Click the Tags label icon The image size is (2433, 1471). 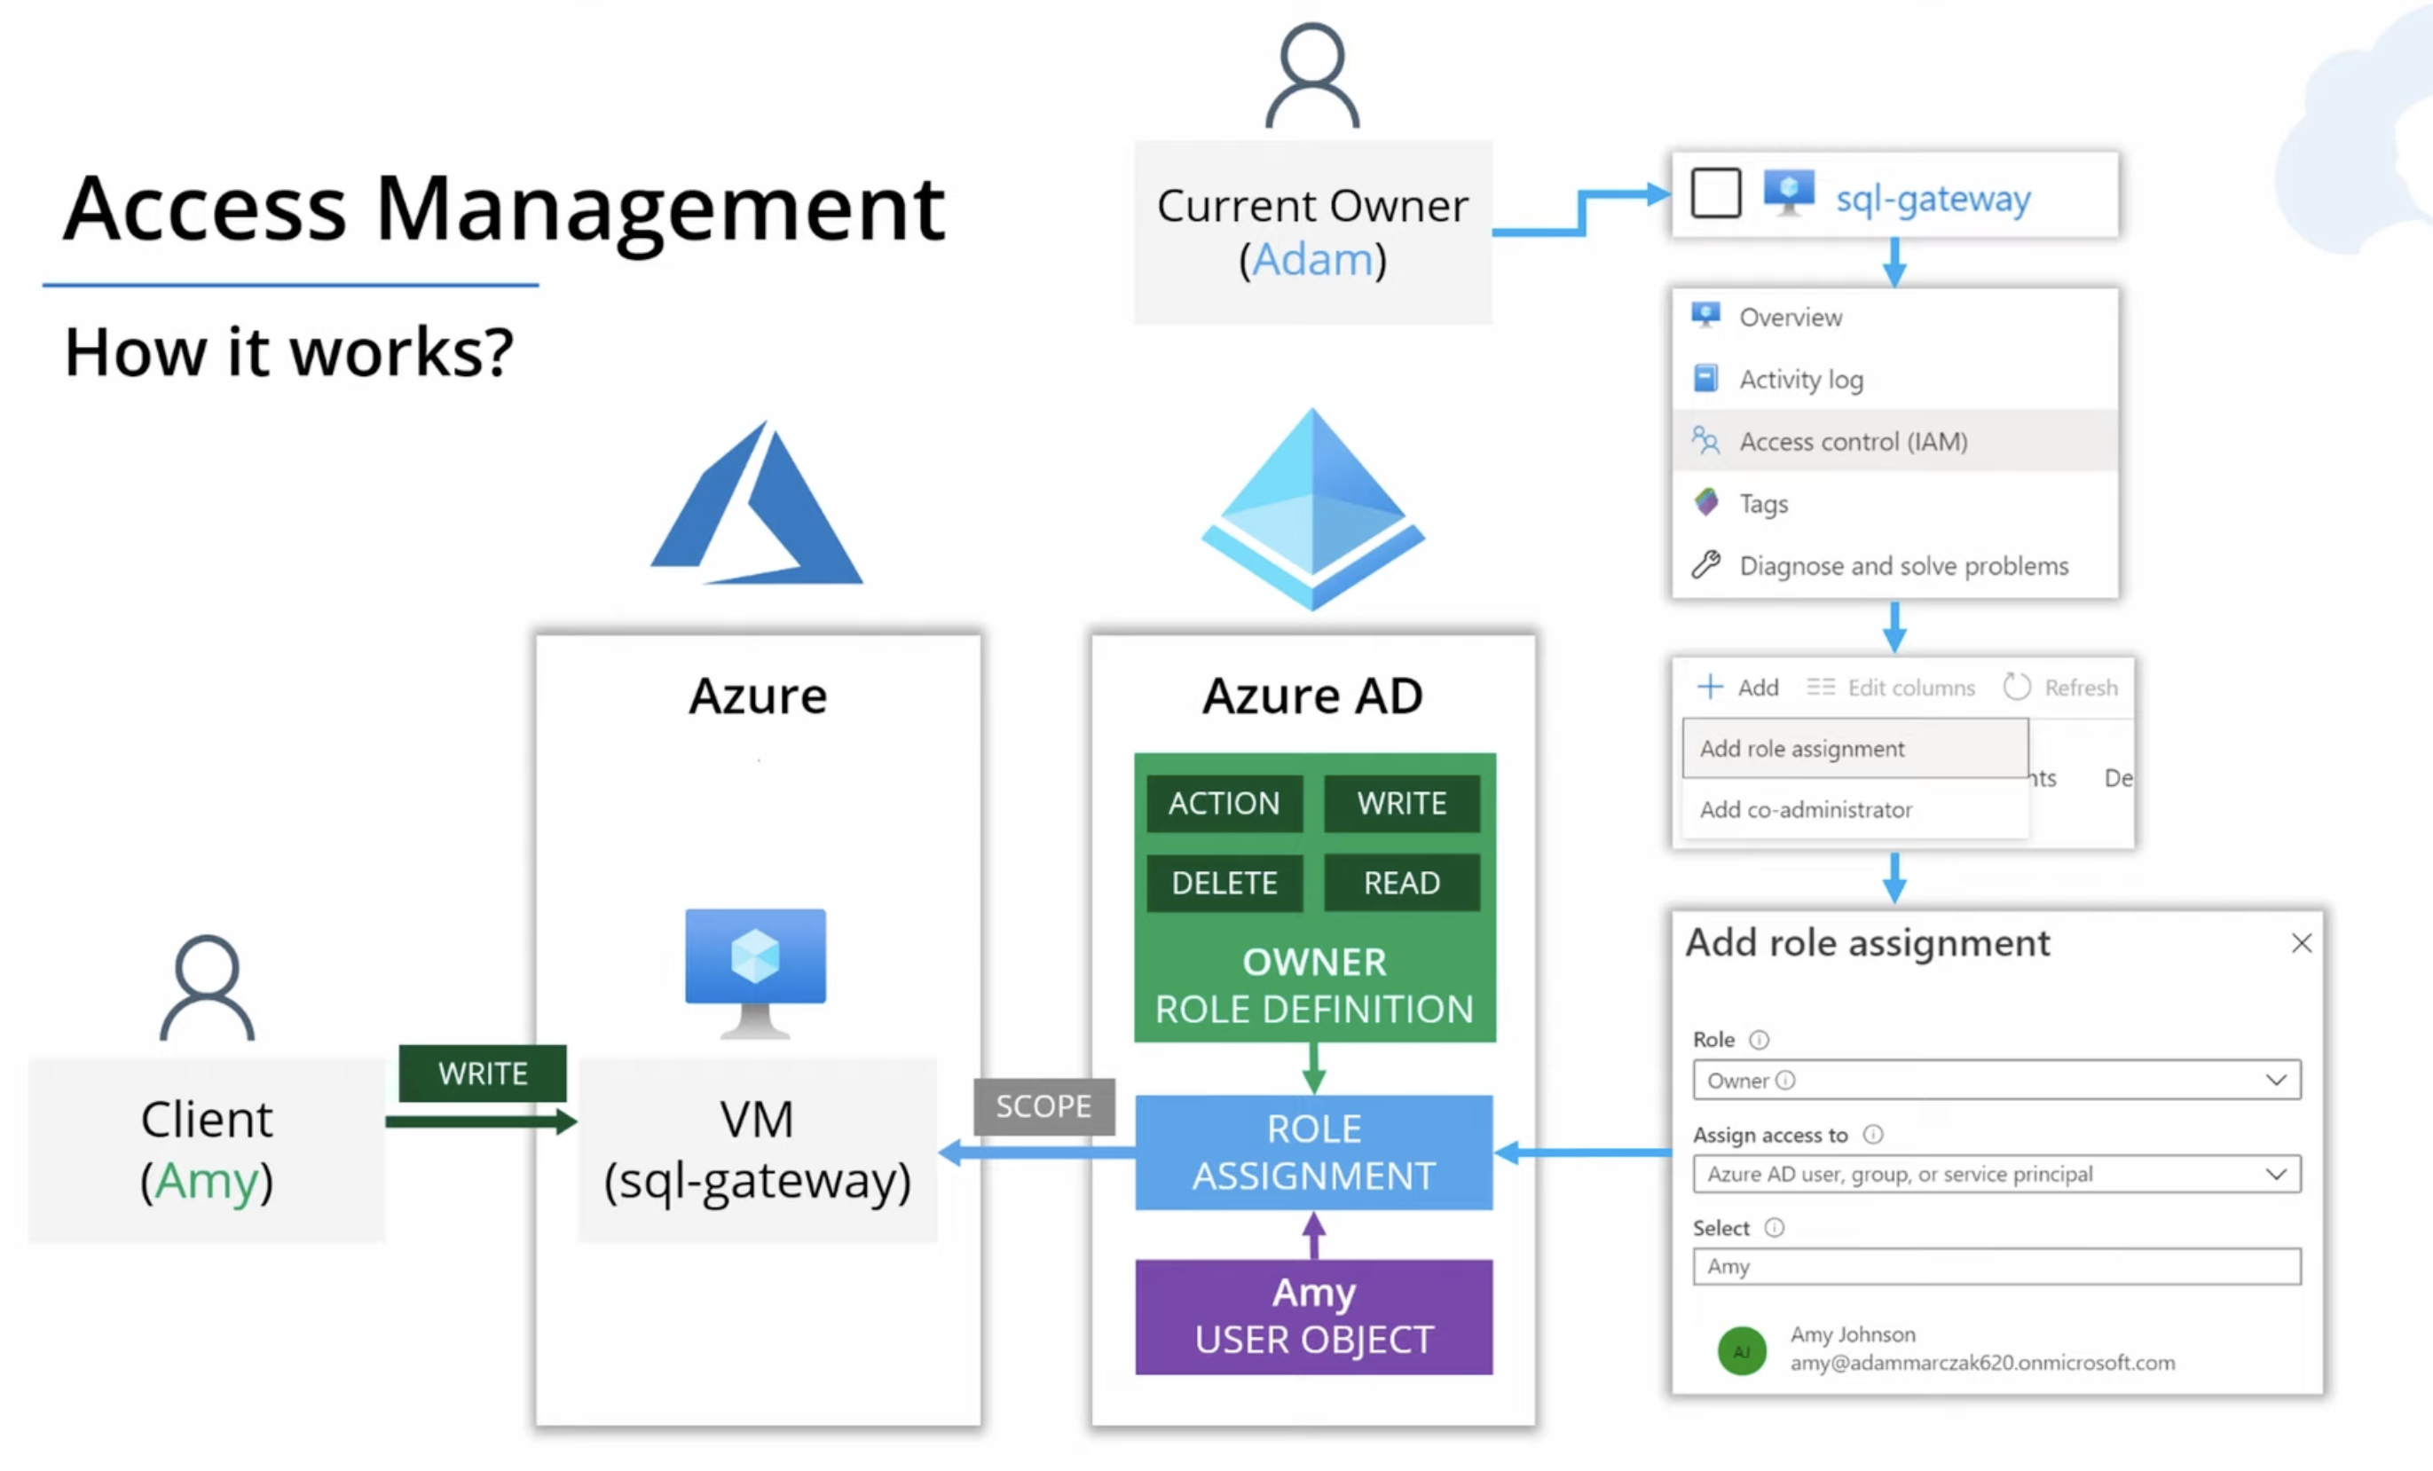coord(1705,501)
